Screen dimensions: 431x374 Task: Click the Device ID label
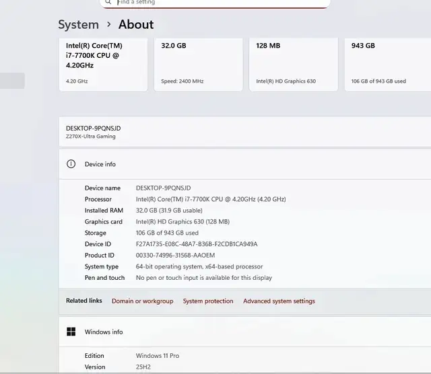[x=98, y=244]
